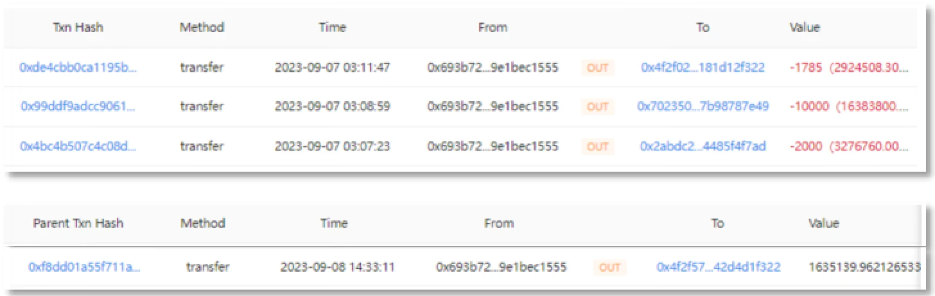Open transaction hash 0xde4cbb0ca1195b link
Viewport: 935px width, 296px height.
click(x=78, y=67)
